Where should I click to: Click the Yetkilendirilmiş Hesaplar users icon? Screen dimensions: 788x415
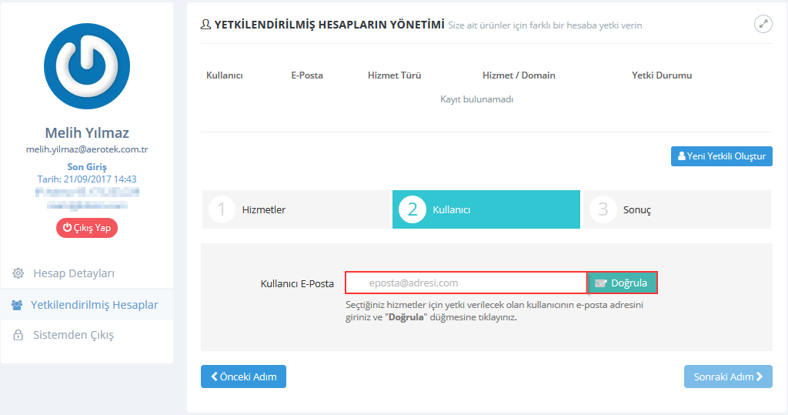[x=17, y=305]
